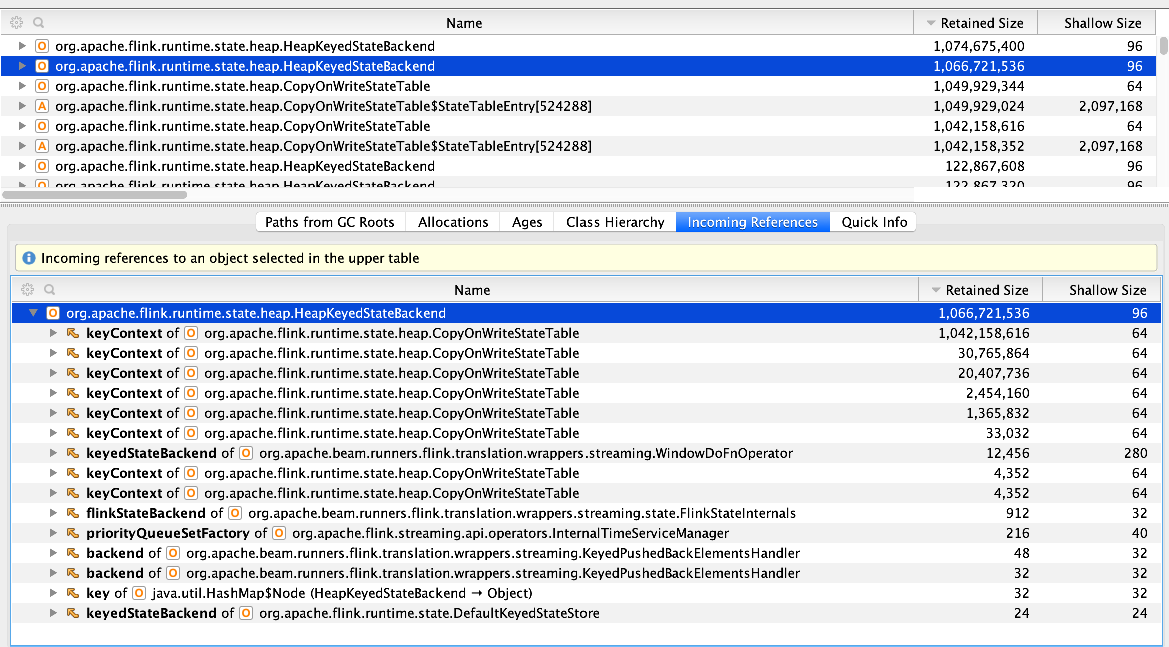Expand the keyedStateBackend of WindowDoFnOperator row
This screenshot has width=1169, height=647.
pyautogui.click(x=53, y=453)
